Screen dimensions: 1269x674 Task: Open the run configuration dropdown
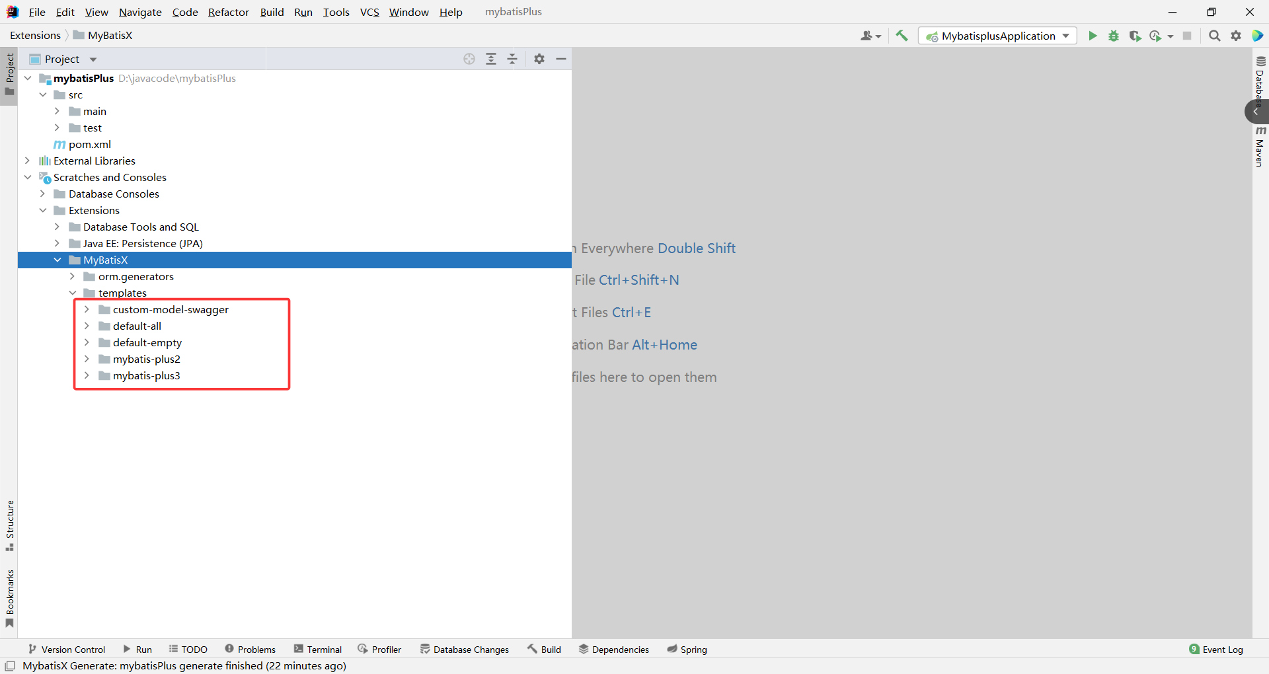997,36
